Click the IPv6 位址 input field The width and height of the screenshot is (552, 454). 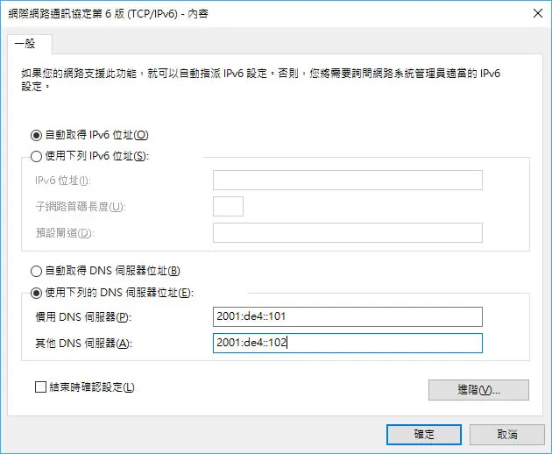click(348, 181)
